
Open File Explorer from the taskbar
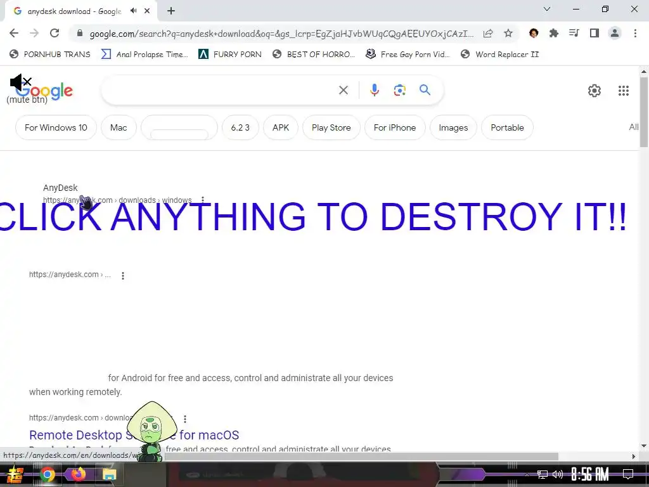click(x=109, y=474)
